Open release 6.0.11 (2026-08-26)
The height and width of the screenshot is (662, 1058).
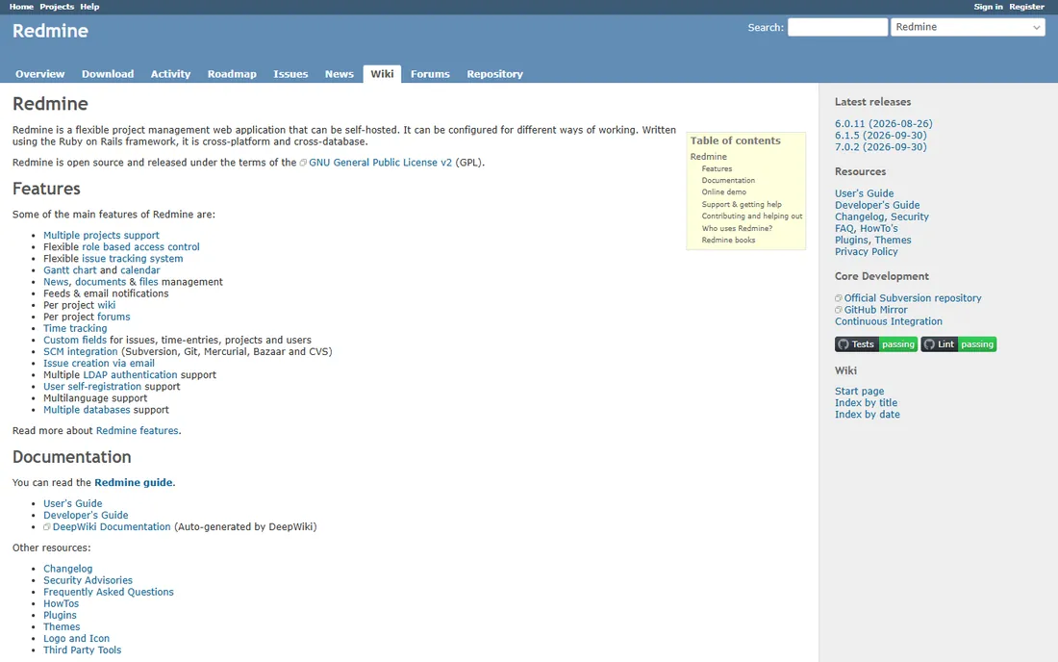pos(883,124)
